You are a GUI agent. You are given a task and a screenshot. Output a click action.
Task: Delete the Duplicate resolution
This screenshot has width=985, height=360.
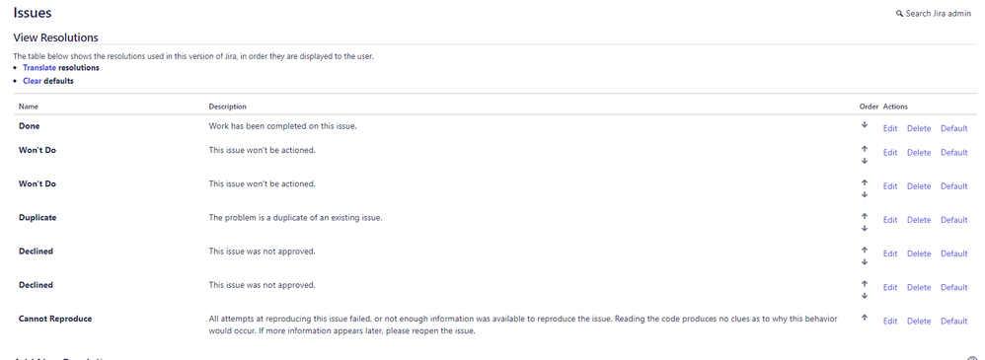(919, 220)
